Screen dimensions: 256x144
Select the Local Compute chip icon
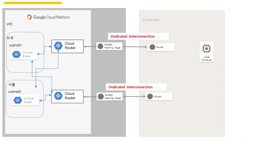click(206, 49)
